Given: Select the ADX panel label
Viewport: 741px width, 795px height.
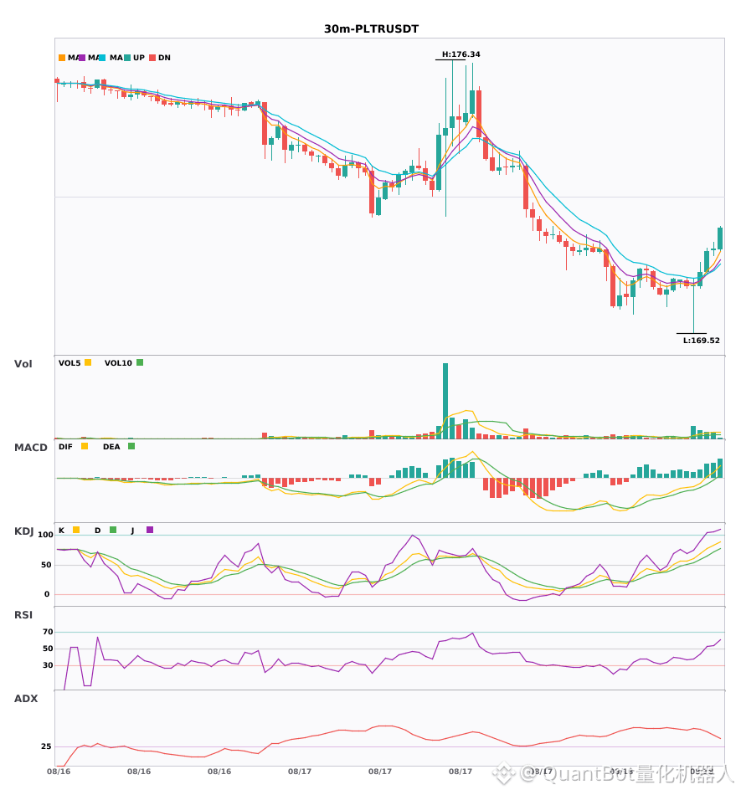Looking at the screenshot, I should tap(26, 699).
